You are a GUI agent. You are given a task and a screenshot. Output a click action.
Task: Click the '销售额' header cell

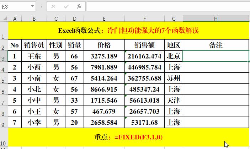[x=144, y=45]
